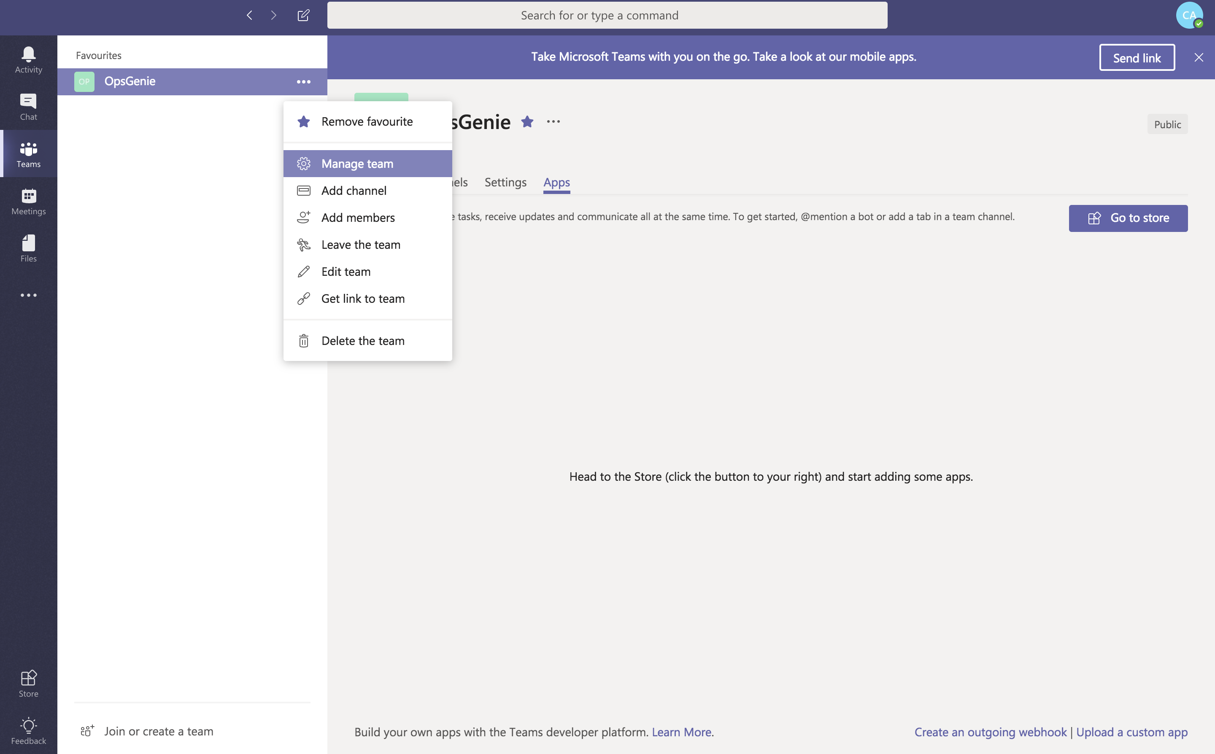Click Send link button for mobile
Image resolution: width=1215 pixels, height=754 pixels.
pyautogui.click(x=1137, y=56)
